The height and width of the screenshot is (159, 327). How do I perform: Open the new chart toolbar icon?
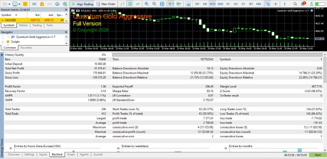pyautogui.click(x=5, y=4)
